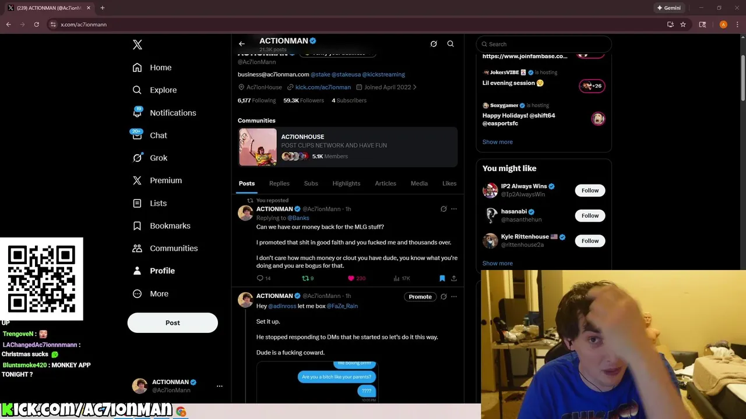Toggle bookmark on the MLG post
The image size is (746, 419).
[442, 278]
